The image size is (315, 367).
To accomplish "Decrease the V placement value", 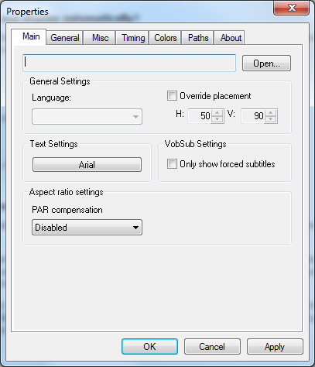I will [271, 119].
